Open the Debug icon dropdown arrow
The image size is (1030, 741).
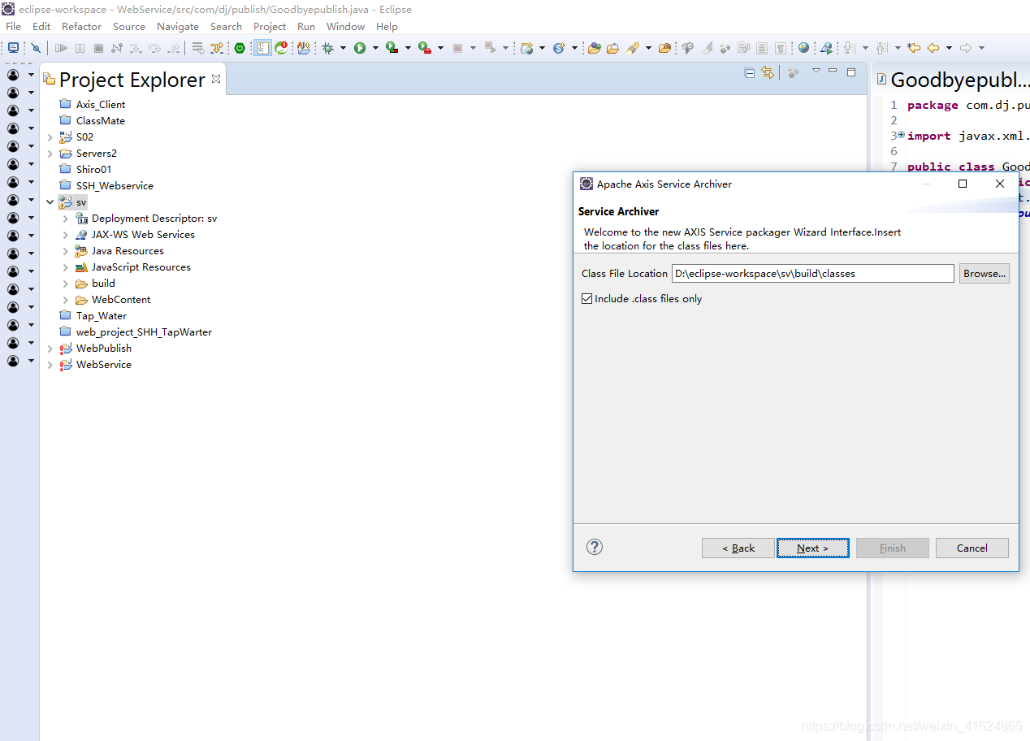(343, 48)
